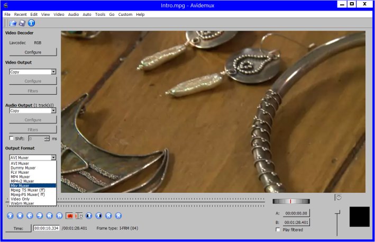Click the current time field 00:00:10.334

pos(46,228)
